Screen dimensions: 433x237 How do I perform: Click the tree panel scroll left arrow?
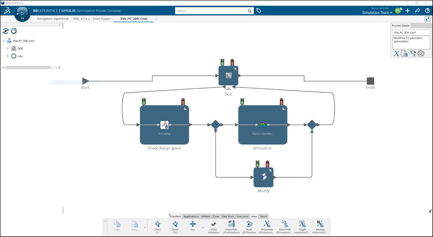[3, 68]
